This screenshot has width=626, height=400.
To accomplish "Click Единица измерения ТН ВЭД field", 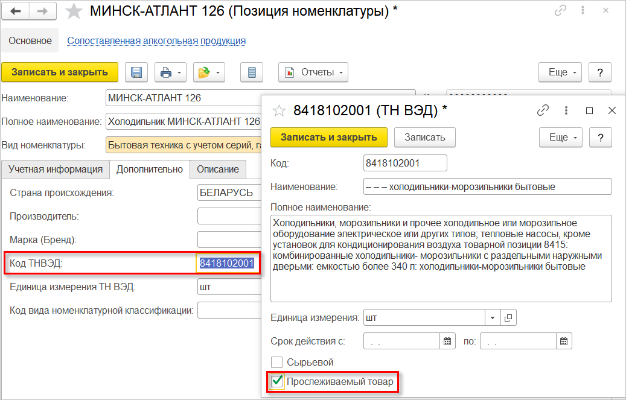I will coord(229,287).
